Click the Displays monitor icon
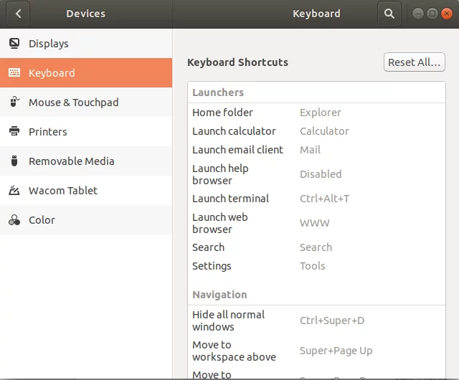 (x=14, y=43)
